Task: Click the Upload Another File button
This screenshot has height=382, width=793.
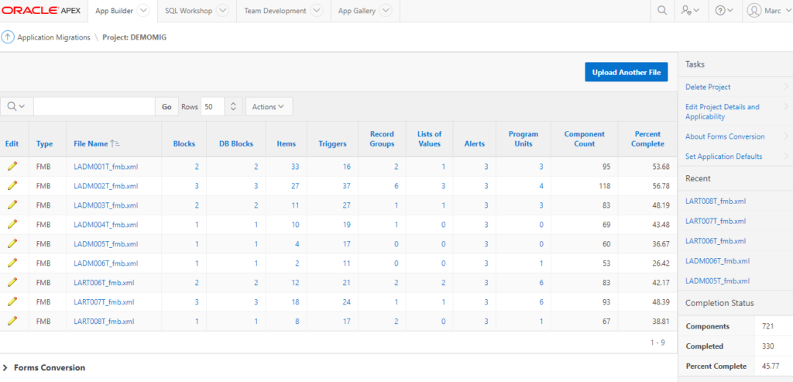Action: pos(626,72)
